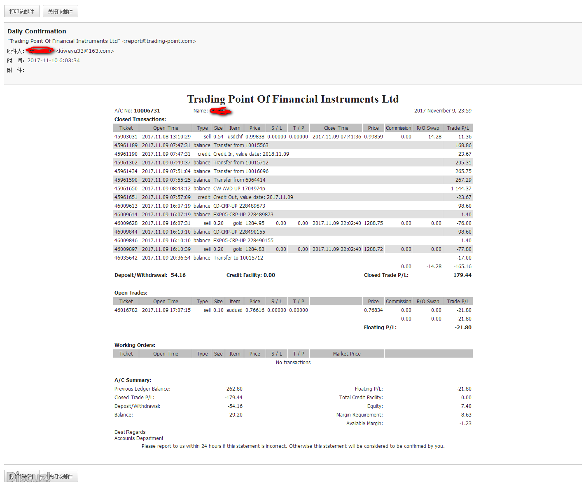
Task: Click 'CD-CRP-UP 228490155' entry
Action: 239,232
